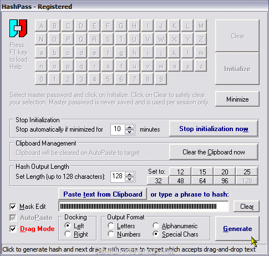Select Alphanumeric output format
This screenshot has width=269, height=256.
tap(156, 225)
